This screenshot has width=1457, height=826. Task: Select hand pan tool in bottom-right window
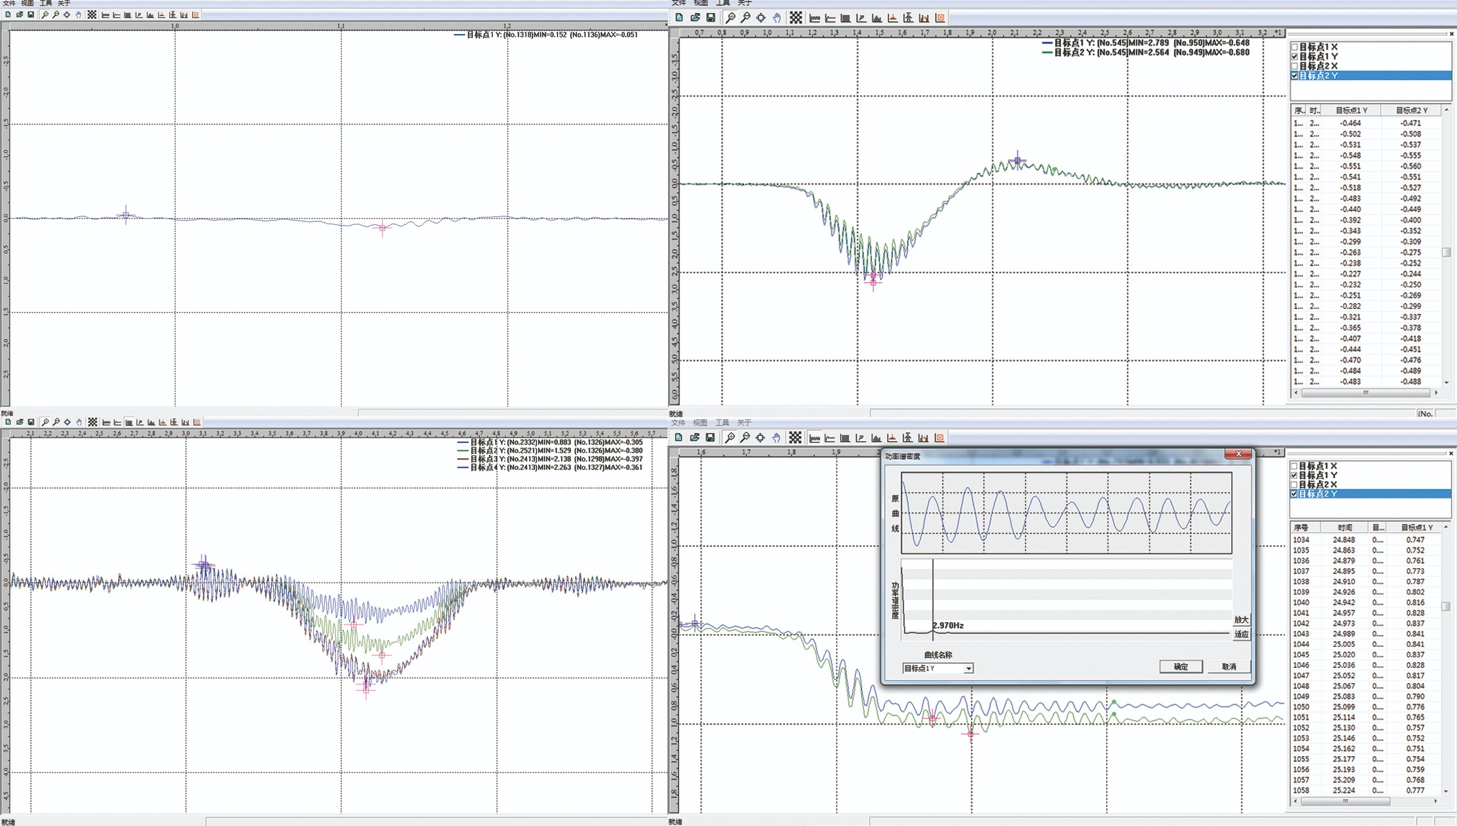(x=777, y=437)
